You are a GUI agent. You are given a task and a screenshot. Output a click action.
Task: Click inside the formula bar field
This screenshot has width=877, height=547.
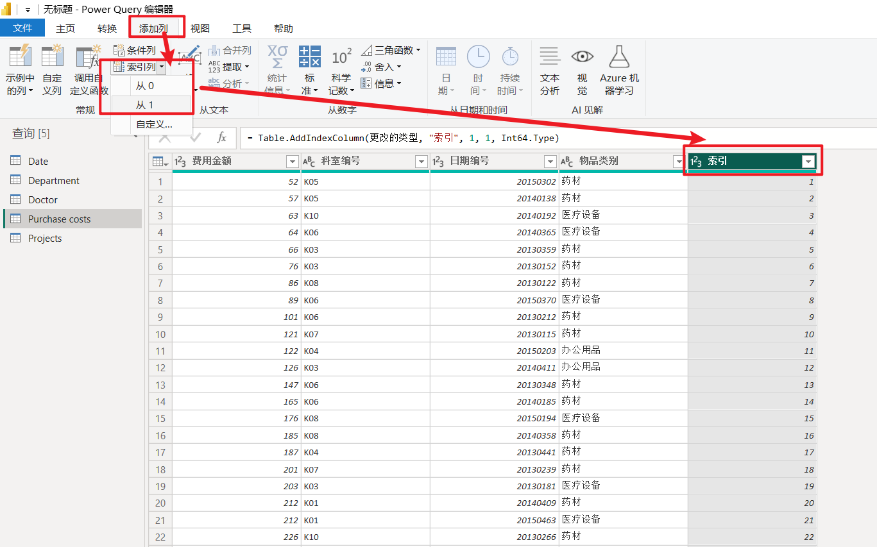(x=557, y=138)
